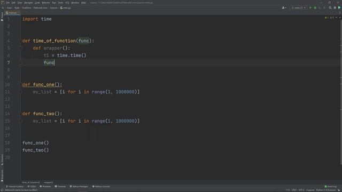Image resolution: width=342 pixels, height=192 pixels.
Task: Click the wrapper breadcrumb at editor bottom
Action: (x=49, y=182)
